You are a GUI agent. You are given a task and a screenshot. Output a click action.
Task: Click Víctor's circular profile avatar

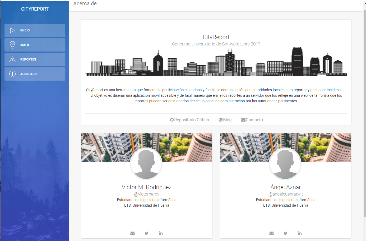coord(146,164)
